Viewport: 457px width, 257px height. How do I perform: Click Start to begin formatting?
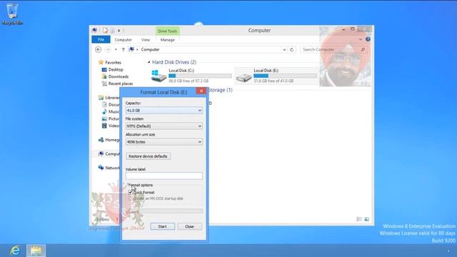[163, 226]
